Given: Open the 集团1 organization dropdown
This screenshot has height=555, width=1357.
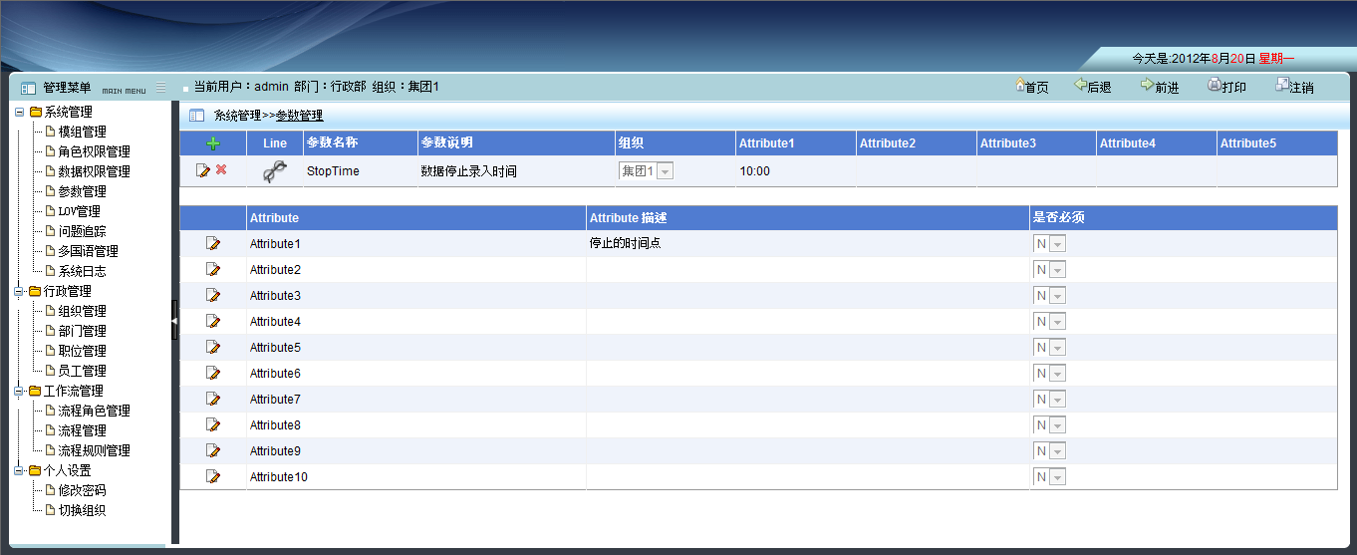Looking at the screenshot, I should click(x=647, y=171).
